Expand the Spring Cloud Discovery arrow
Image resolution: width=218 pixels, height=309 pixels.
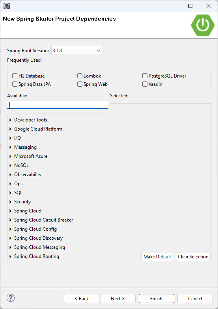10,238
